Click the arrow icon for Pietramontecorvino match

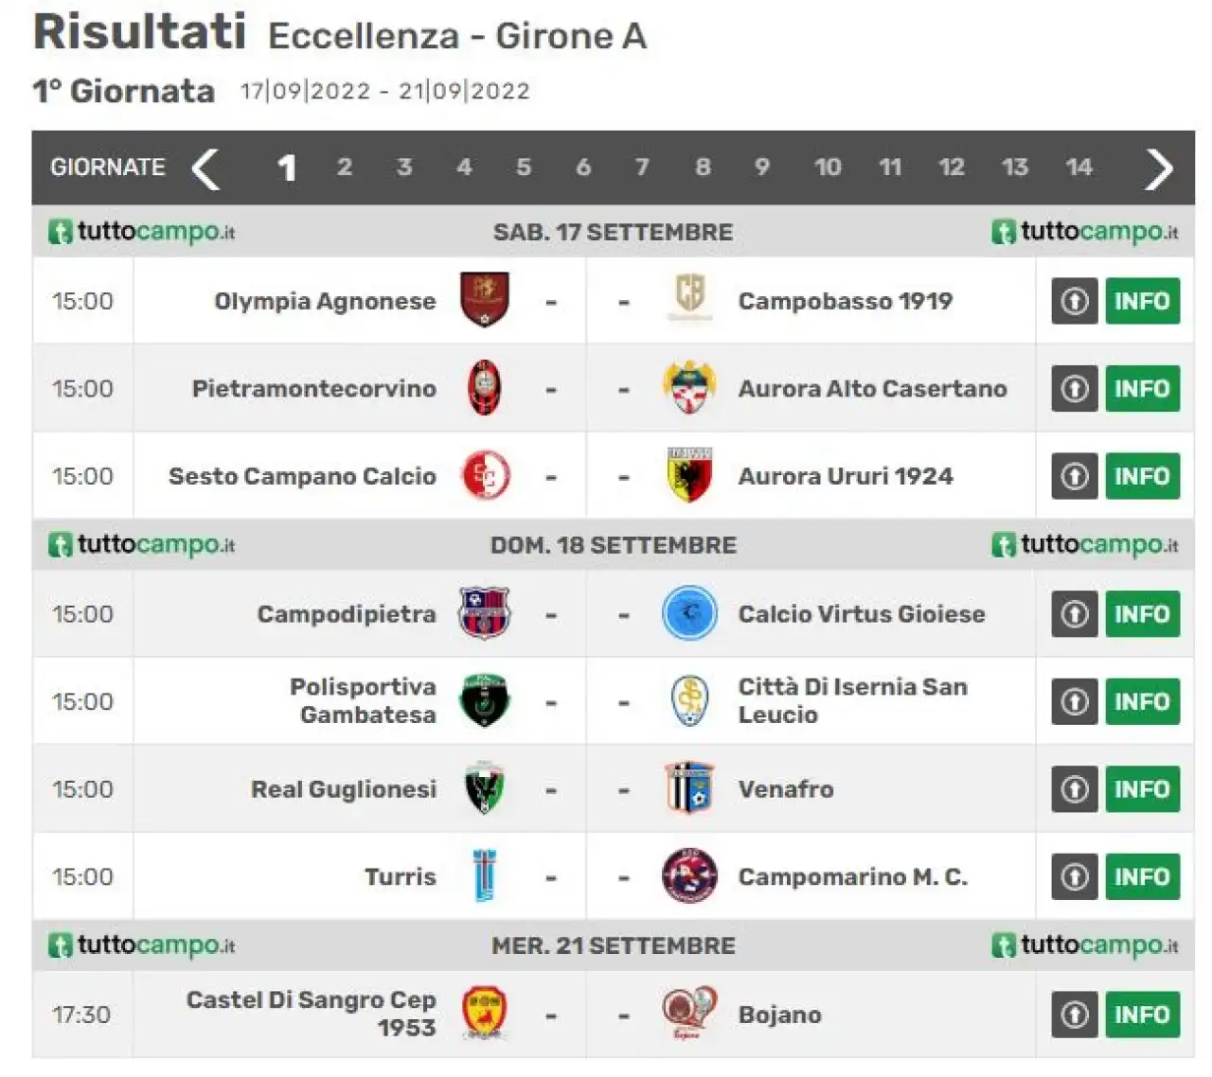(1075, 388)
